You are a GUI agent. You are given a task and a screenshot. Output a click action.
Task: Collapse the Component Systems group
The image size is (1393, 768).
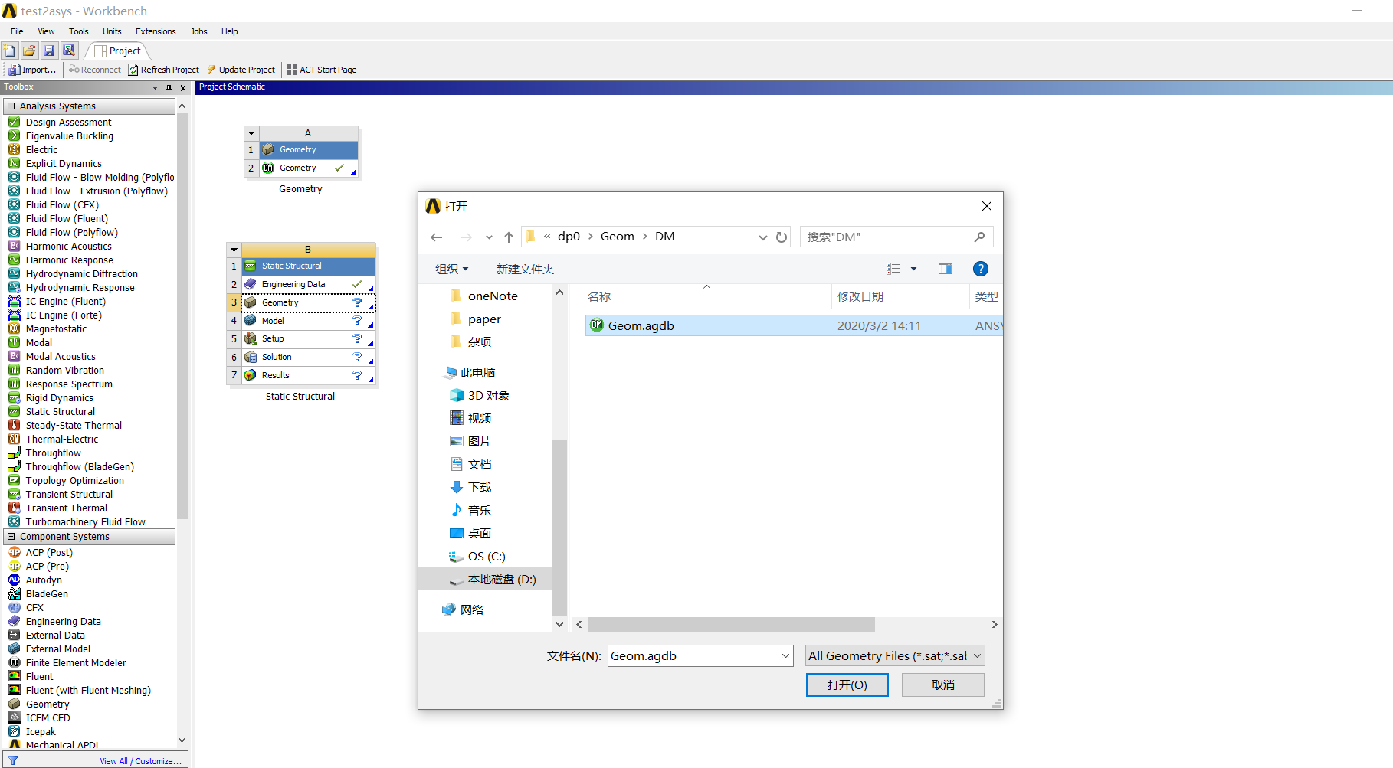point(11,537)
